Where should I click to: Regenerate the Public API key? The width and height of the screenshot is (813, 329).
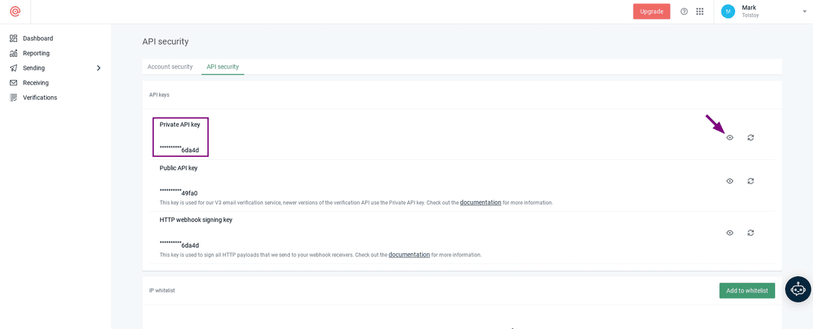(x=751, y=181)
